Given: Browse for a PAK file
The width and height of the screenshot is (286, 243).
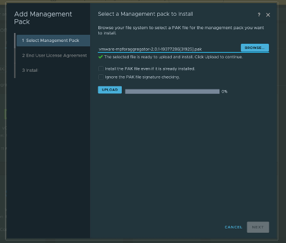Looking at the screenshot, I should click(x=255, y=48).
